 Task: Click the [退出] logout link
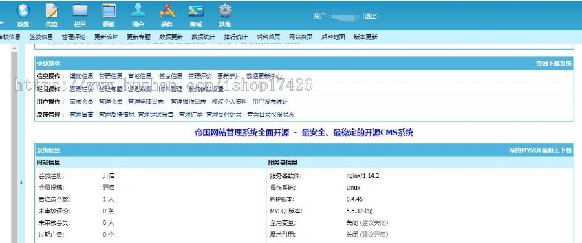(370, 16)
